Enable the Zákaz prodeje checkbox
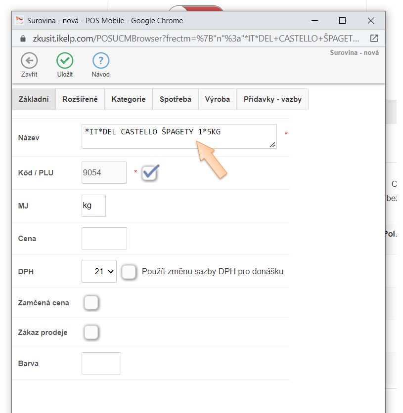Screen dimensions: 403x413 (x=91, y=332)
